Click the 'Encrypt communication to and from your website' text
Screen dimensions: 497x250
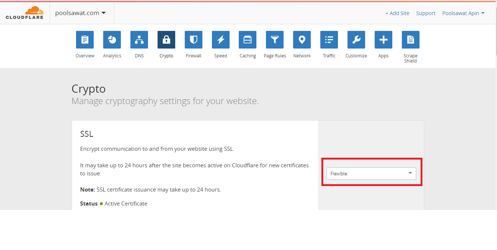point(157,149)
